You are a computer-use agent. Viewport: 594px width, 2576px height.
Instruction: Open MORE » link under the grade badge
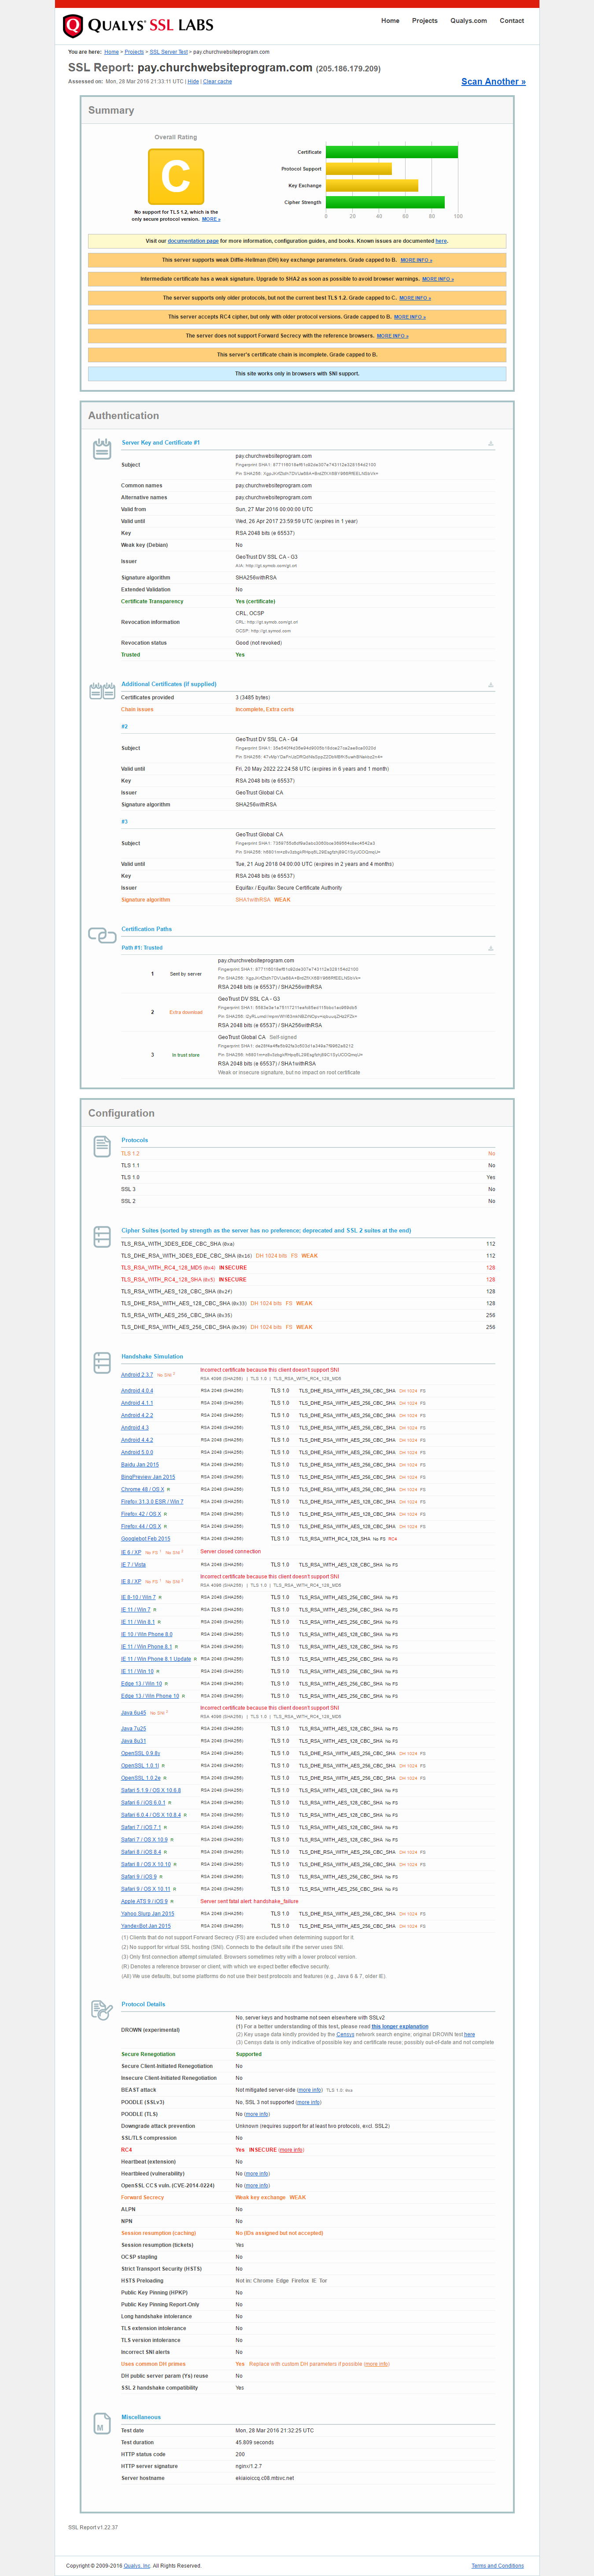coord(211,219)
